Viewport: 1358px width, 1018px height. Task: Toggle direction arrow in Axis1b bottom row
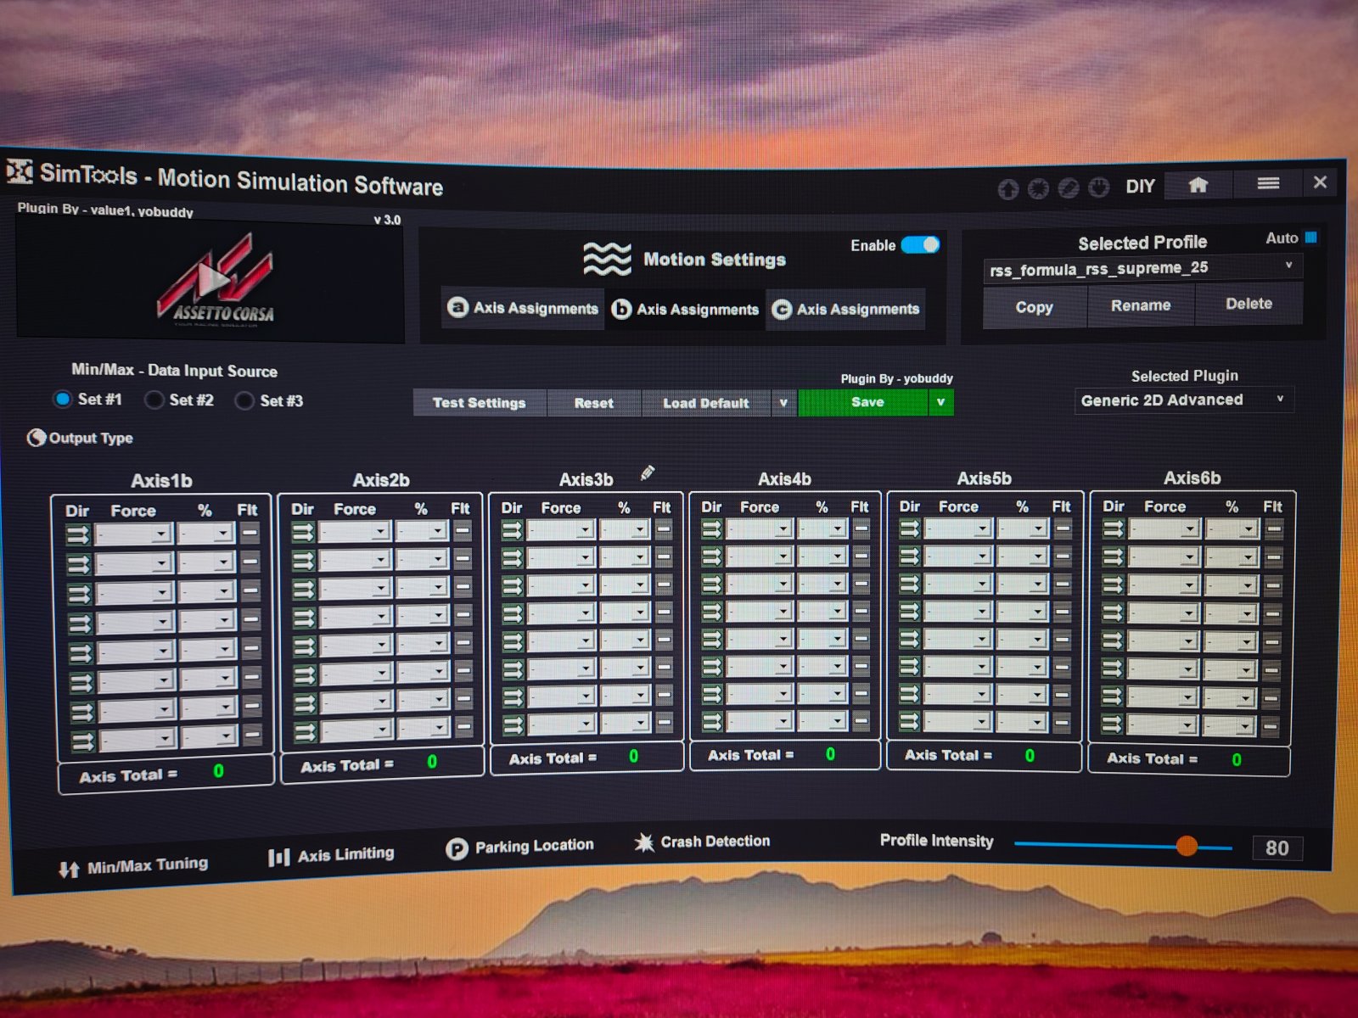(82, 742)
